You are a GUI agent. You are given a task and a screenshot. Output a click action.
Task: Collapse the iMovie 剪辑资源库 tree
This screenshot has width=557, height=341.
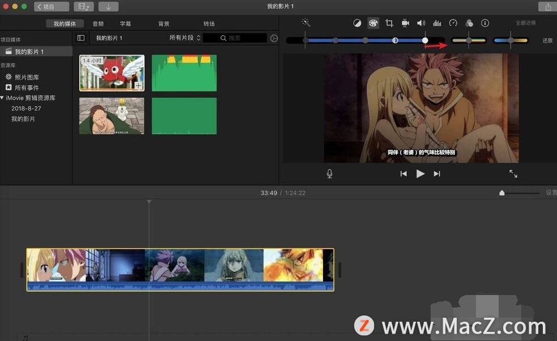[2, 98]
